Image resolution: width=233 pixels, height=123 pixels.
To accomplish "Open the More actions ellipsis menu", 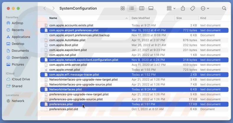I will click(205, 8).
